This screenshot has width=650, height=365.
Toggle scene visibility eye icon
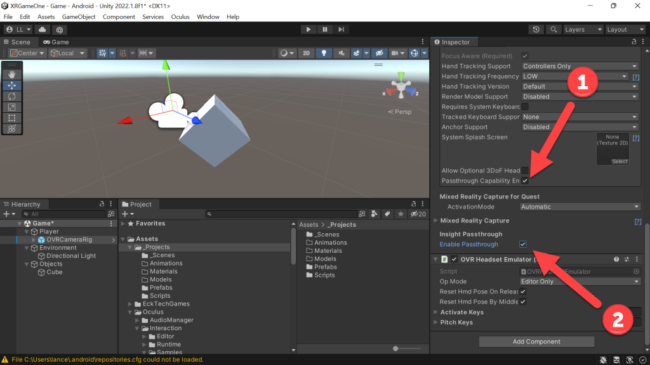point(380,53)
